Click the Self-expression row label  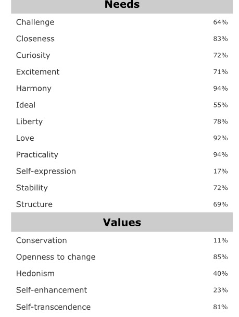(x=46, y=172)
